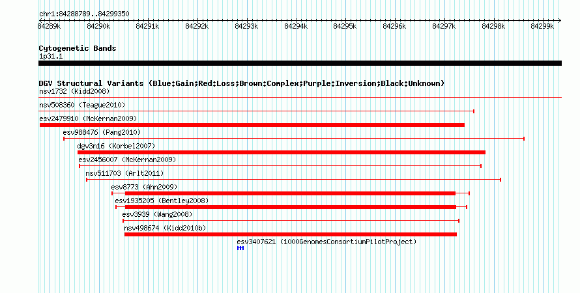Screen dimensions: 580x293
Task: Click the thick red bar for esv2479910
Action: click(x=252, y=125)
